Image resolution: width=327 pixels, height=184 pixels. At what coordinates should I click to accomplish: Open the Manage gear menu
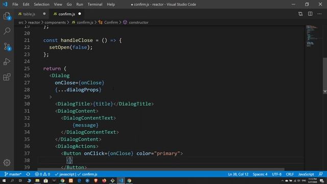coord(7,163)
